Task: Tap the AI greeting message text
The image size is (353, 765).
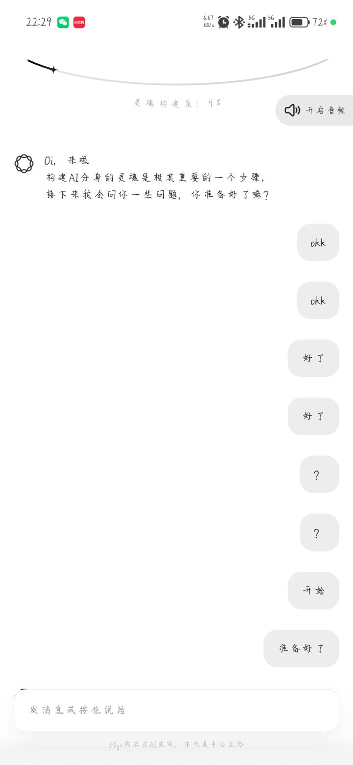Action: pyautogui.click(x=157, y=178)
